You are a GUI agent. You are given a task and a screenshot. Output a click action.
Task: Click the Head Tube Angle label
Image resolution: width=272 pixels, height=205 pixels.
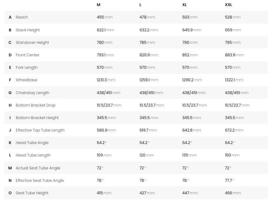(32, 143)
